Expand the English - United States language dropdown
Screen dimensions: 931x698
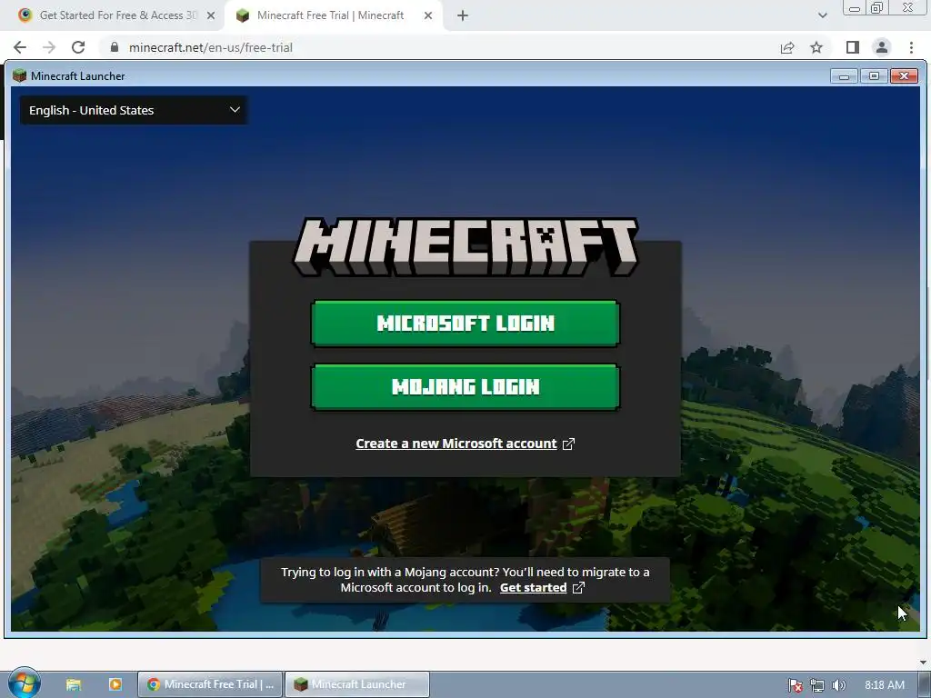[135, 110]
